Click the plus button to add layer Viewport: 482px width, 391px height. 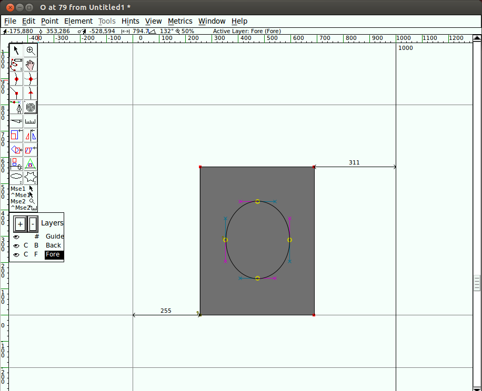tap(20, 224)
